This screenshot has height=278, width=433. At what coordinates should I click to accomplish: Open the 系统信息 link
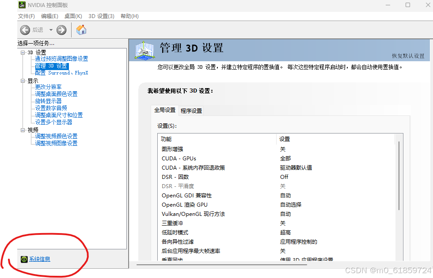point(40,259)
